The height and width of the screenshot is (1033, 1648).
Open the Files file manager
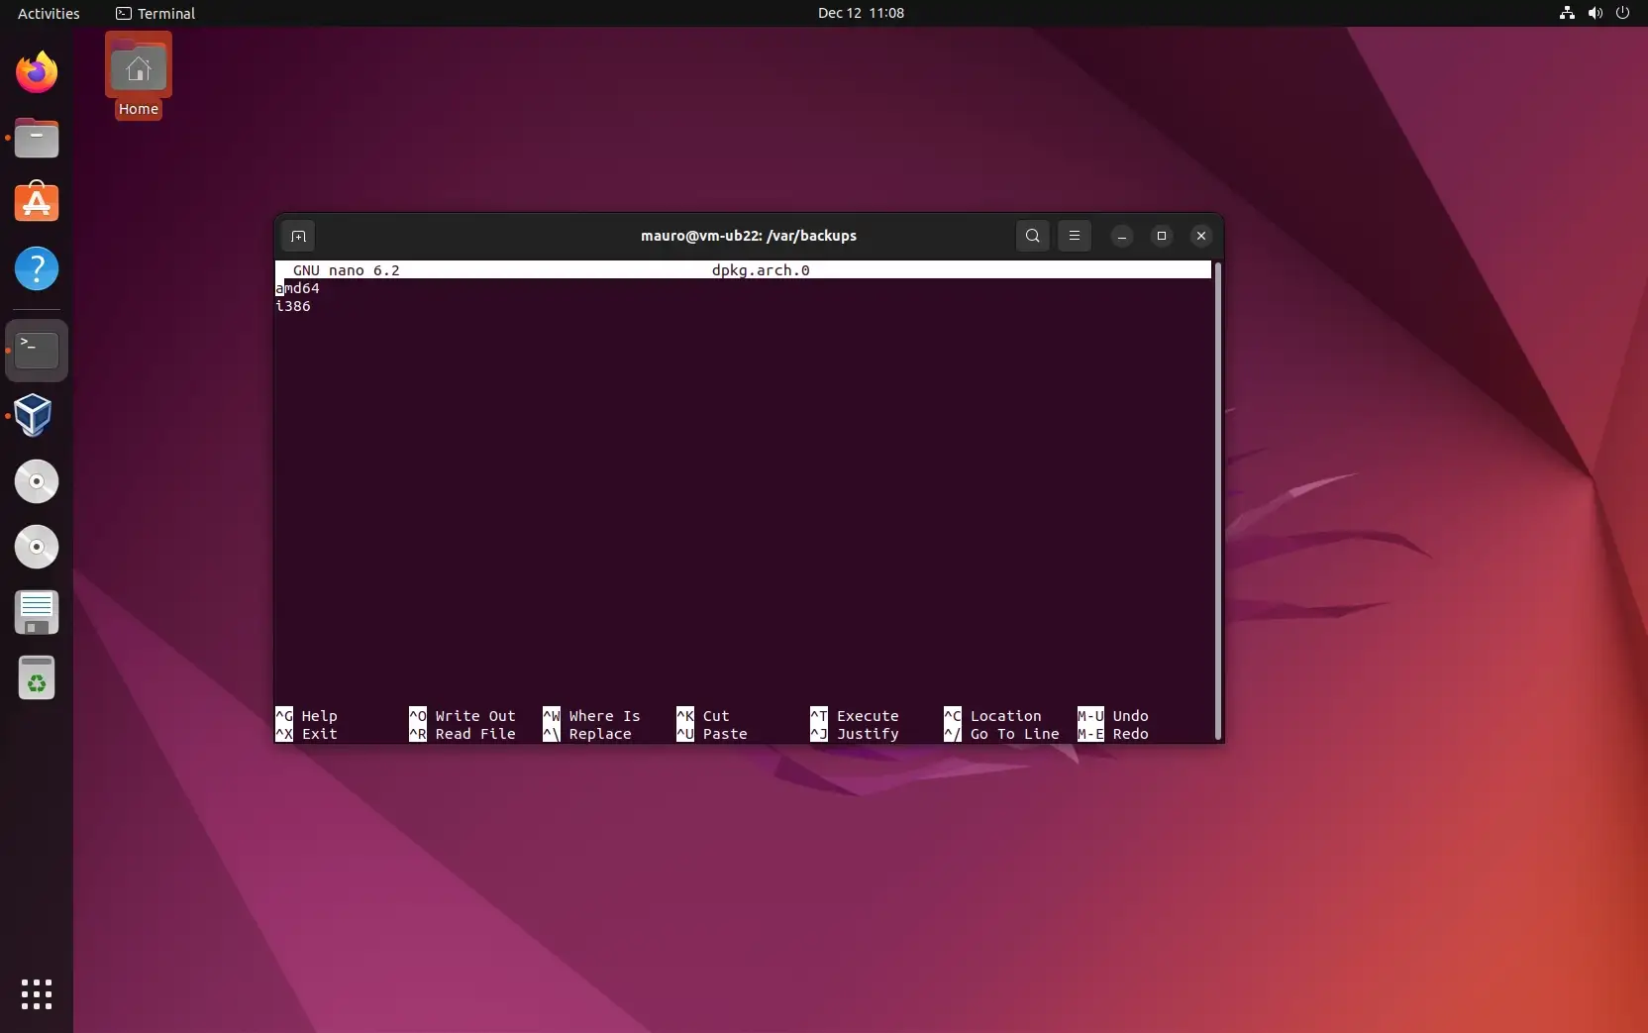(36, 138)
